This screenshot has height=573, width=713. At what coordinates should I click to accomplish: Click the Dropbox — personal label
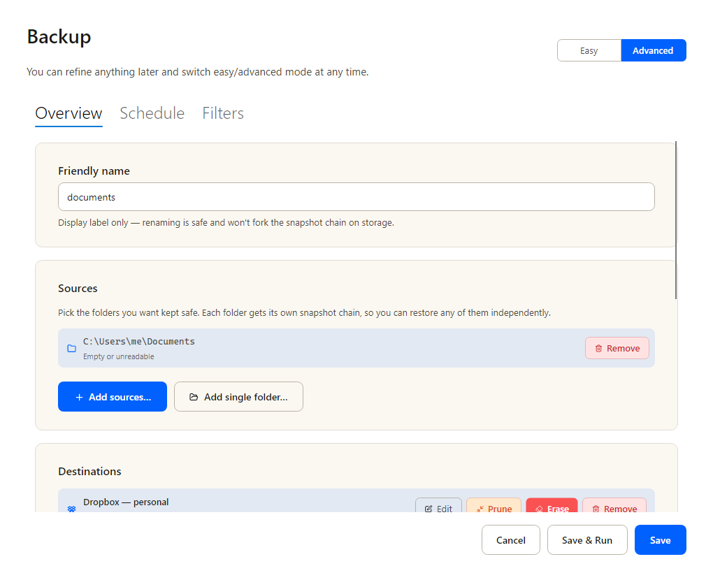coord(126,502)
